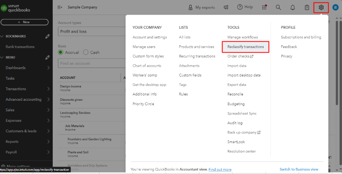Open Rules under Lists
The image size is (342, 174).
click(183, 94)
